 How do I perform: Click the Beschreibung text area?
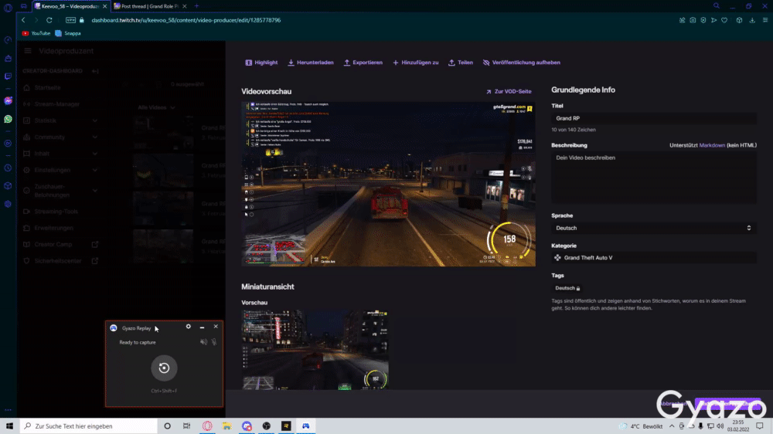[654, 178]
